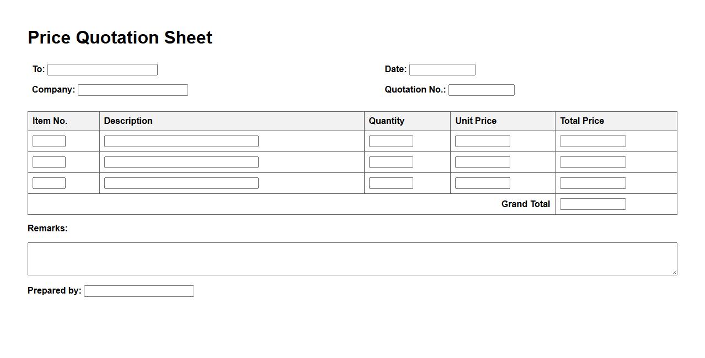Click the second row Quantity field
705x358 pixels.
(391, 162)
